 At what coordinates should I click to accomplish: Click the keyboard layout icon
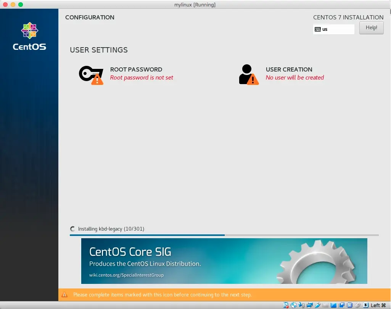(318, 29)
